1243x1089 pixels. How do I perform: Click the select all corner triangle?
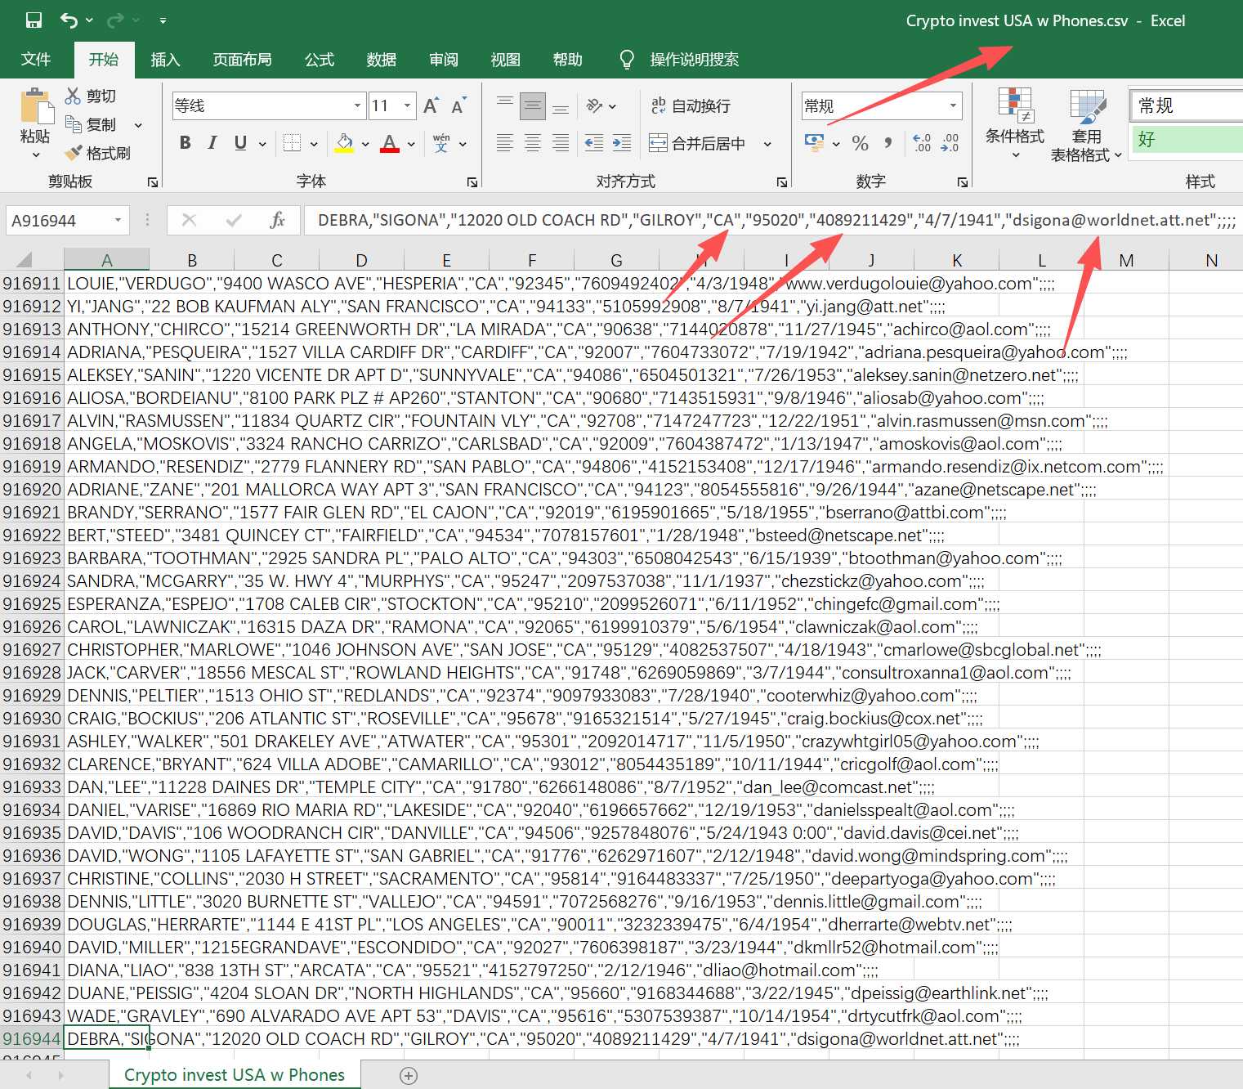[25, 260]
